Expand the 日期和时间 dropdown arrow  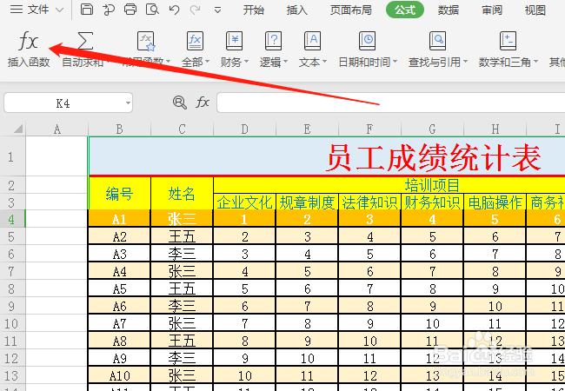395,62
